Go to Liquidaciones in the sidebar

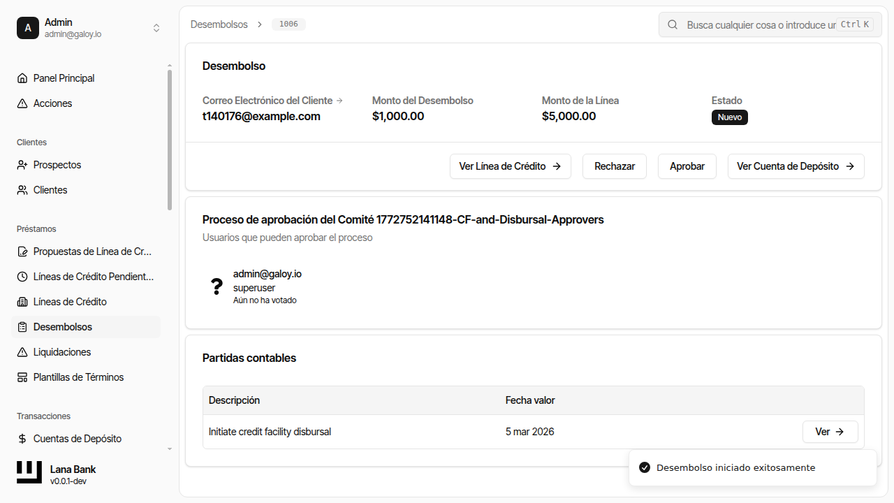pos(62,352)
